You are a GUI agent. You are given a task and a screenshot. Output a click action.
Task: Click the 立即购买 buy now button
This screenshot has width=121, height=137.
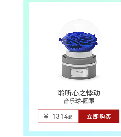pos(99,116)
